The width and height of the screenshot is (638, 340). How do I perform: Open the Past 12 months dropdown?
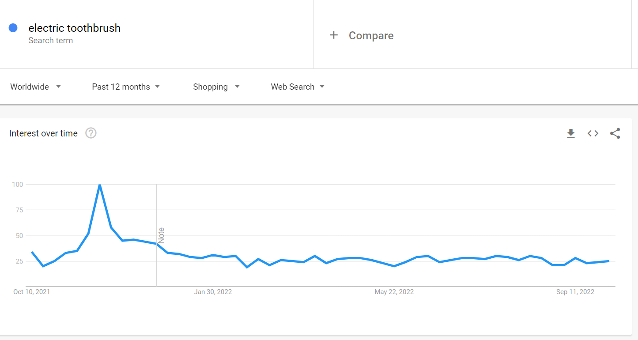click(x=126, y=87)
